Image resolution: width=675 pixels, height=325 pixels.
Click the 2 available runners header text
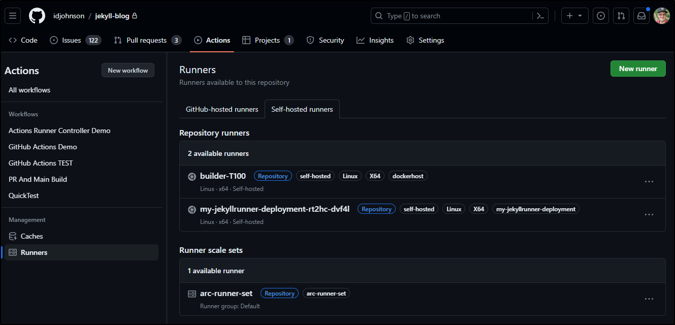click(218, 153)
